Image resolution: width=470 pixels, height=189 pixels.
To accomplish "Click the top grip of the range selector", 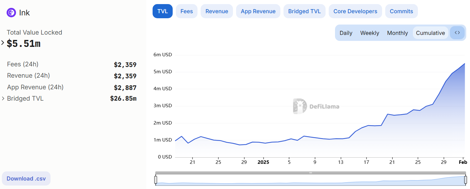I will coord(311,173).
